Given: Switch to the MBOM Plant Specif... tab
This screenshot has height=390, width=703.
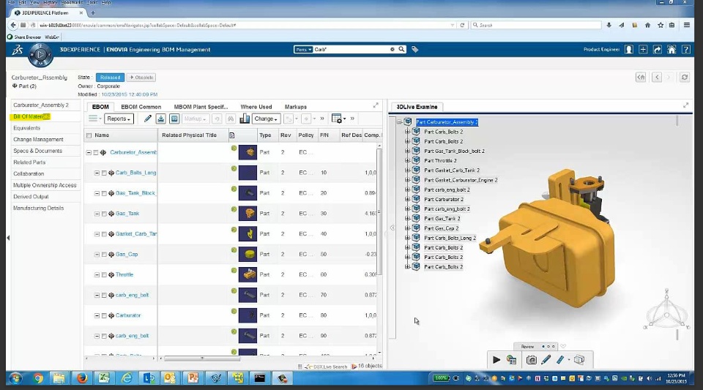Looking at the screenshot, I should coord(201,107).
